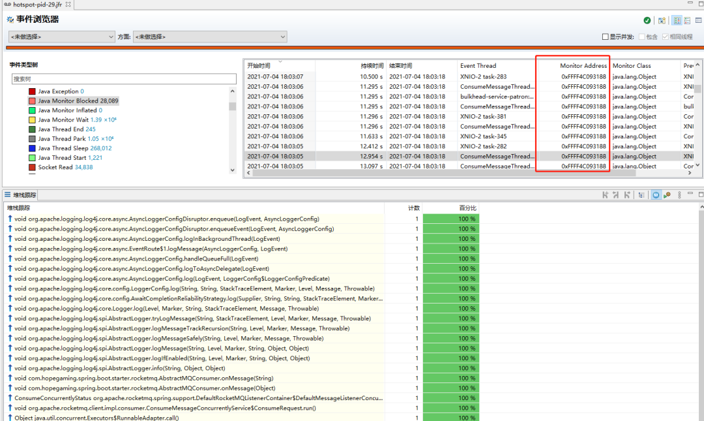Toggle stack trace tree view icon

tap(641, 195)
